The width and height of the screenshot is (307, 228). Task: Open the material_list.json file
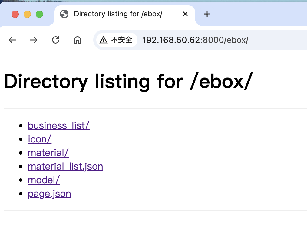click(65, 166)
